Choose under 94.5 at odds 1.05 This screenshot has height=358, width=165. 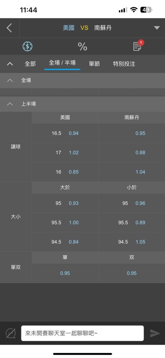pyautogui.click(x=132, y=242)
